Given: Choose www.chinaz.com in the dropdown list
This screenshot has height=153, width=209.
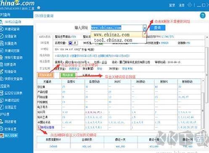Looking at the screenshot, I should click(112, 35).
